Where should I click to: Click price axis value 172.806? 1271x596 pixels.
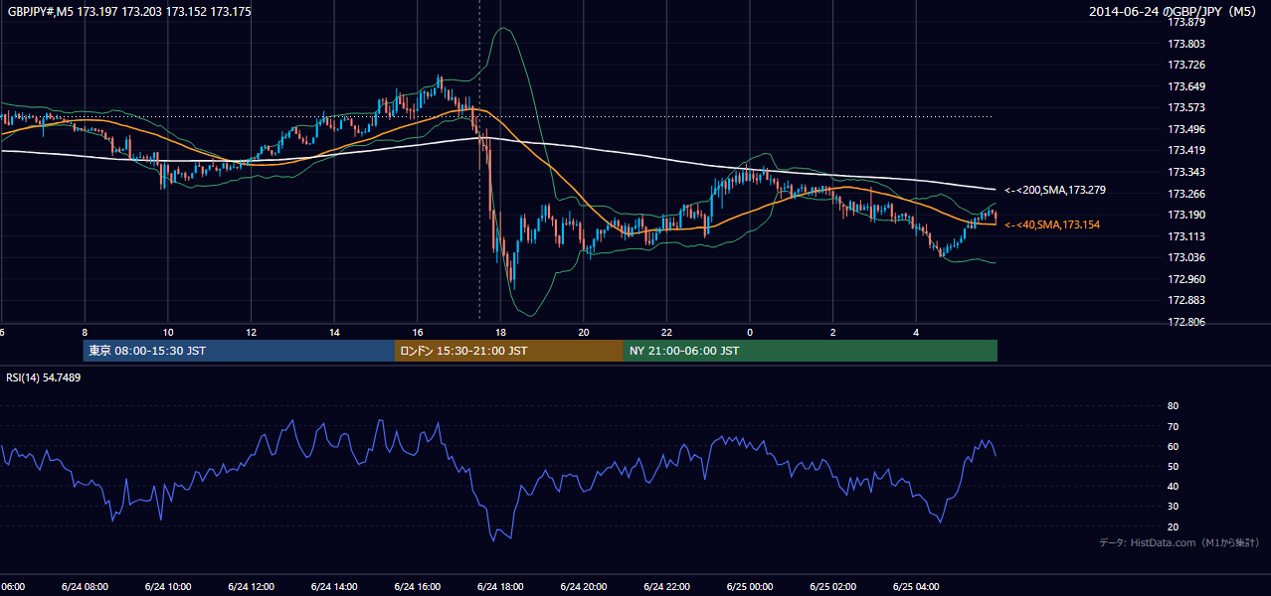[1185, 323]
